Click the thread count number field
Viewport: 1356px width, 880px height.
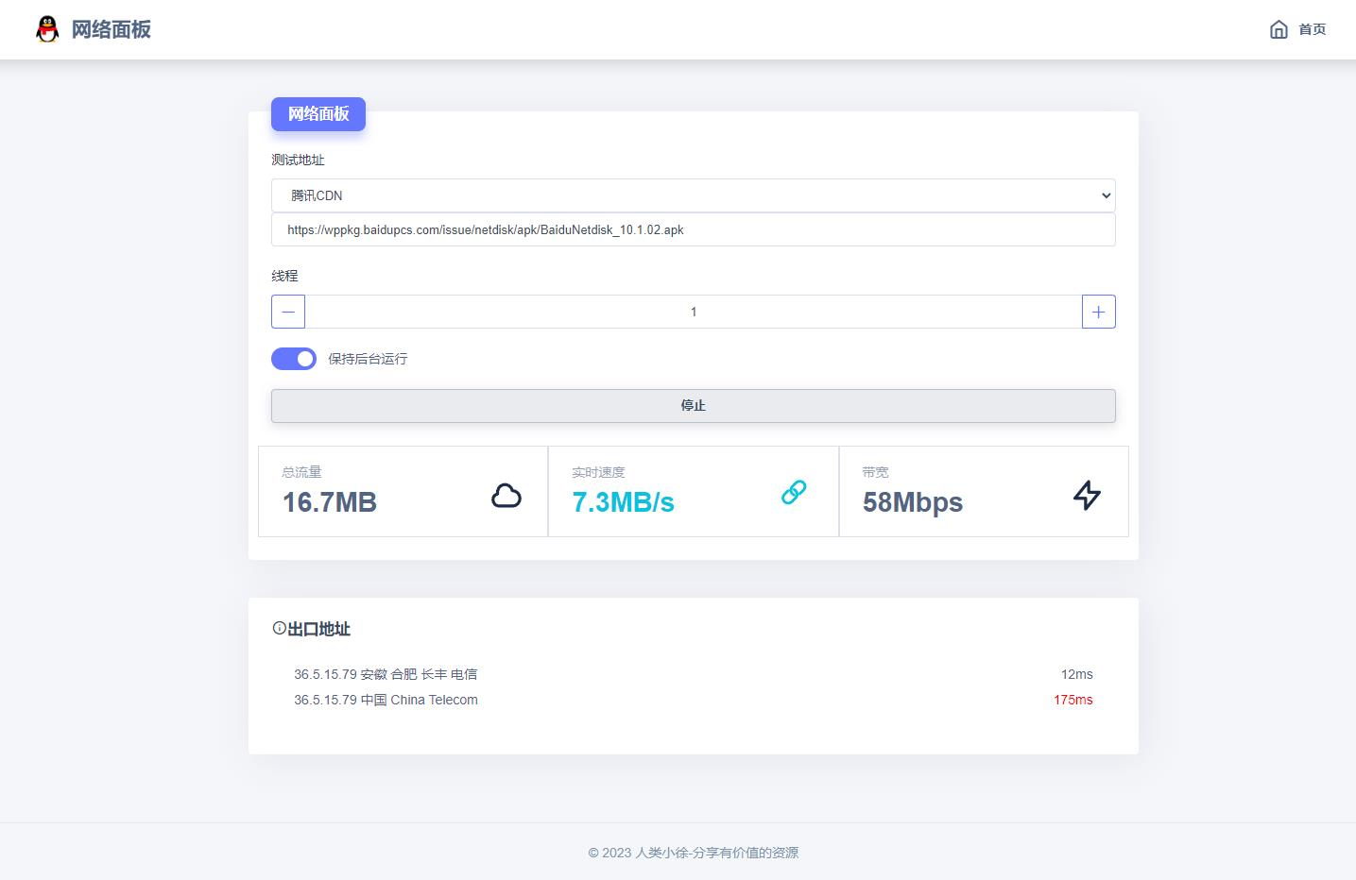pyautogui.click(x=694, y=312)
